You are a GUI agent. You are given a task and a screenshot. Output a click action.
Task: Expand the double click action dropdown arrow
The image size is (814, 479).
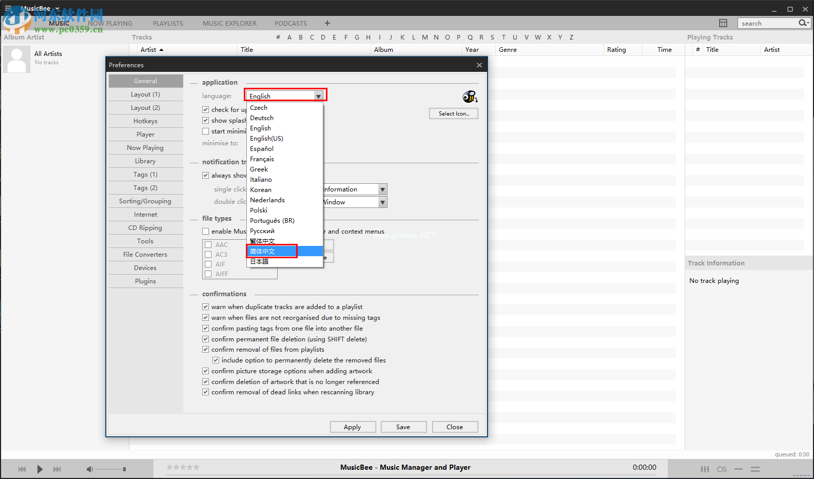(382, 202)
